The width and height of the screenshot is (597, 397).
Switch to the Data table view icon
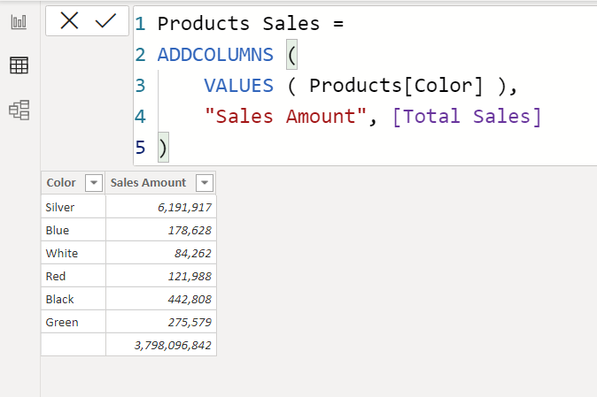click(x=19, y=65)
